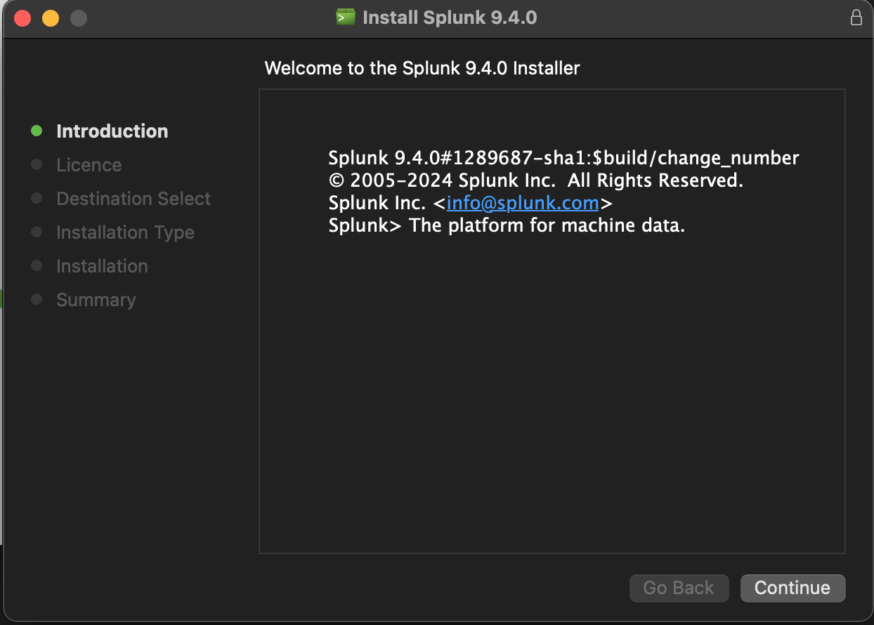Viewport: 874px width, 625px height.
Task: Select the Licence step label
Action: pyautogui.click(x=89, y=165)
